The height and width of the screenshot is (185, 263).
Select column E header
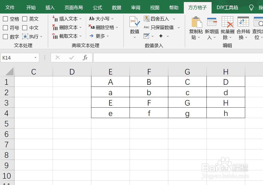(x=110, y=72)
